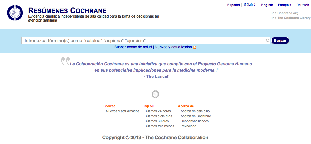Switch the language to English
This screenshot has width=311, height=144.
point(267,5)
